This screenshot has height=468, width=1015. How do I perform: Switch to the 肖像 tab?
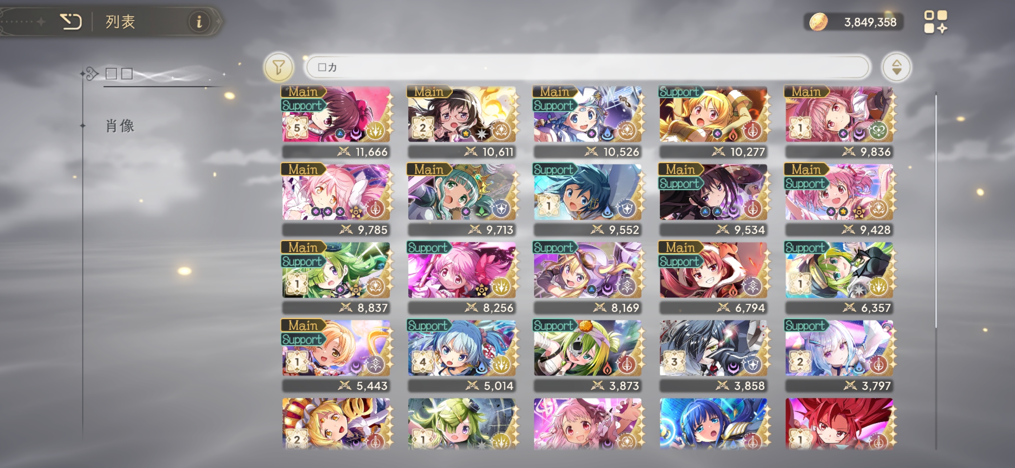[120, 126]
